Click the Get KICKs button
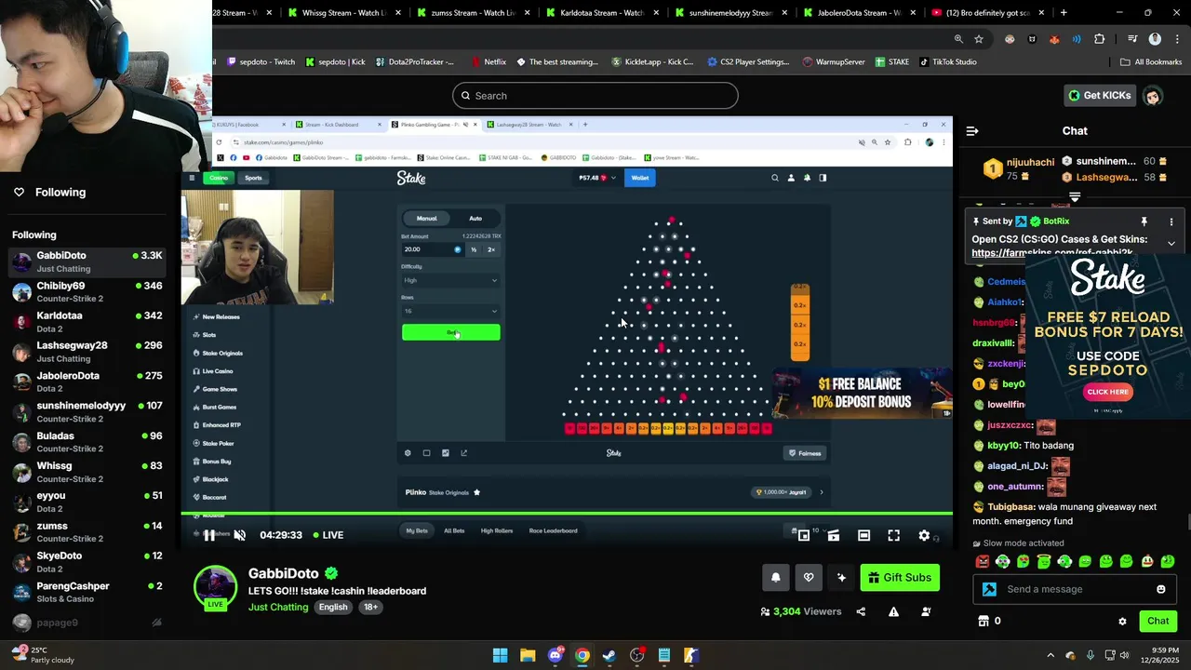1191x670 pixels. [x=1099, y=95]
